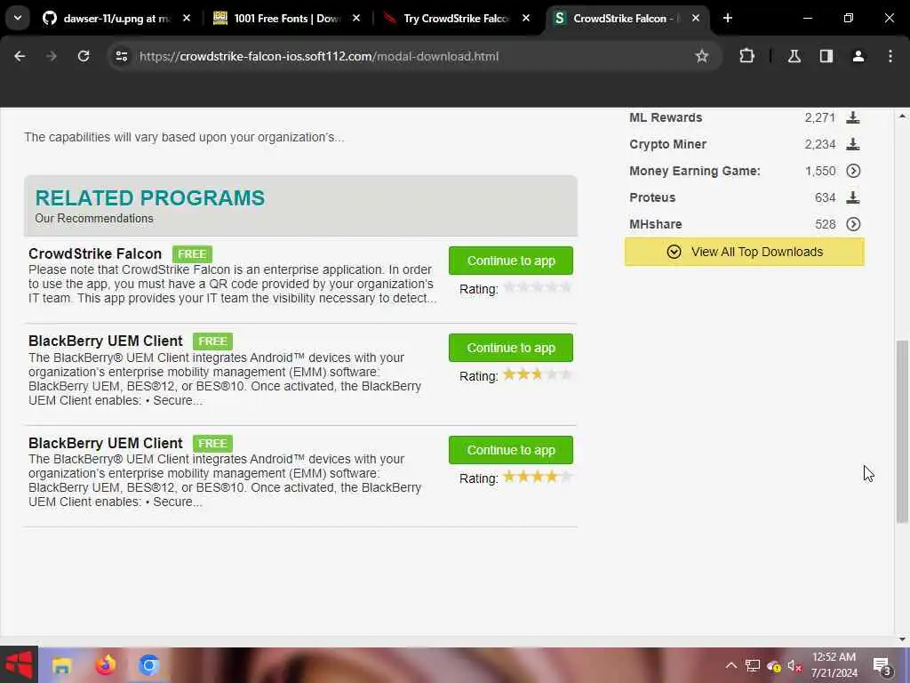
Task: Go back to previous page
Action: [20, 56]
